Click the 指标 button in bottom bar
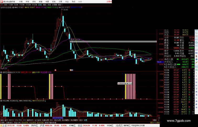198x127 pixels. click(2, 120)
